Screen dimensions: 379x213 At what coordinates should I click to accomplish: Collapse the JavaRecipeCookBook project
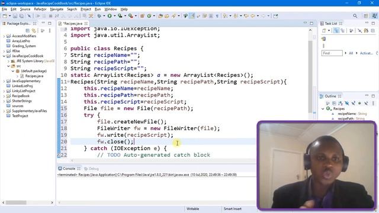(x=4, y=56)
